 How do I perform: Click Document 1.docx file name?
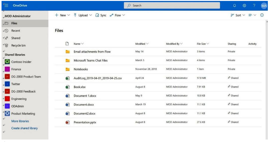(85, 96)
